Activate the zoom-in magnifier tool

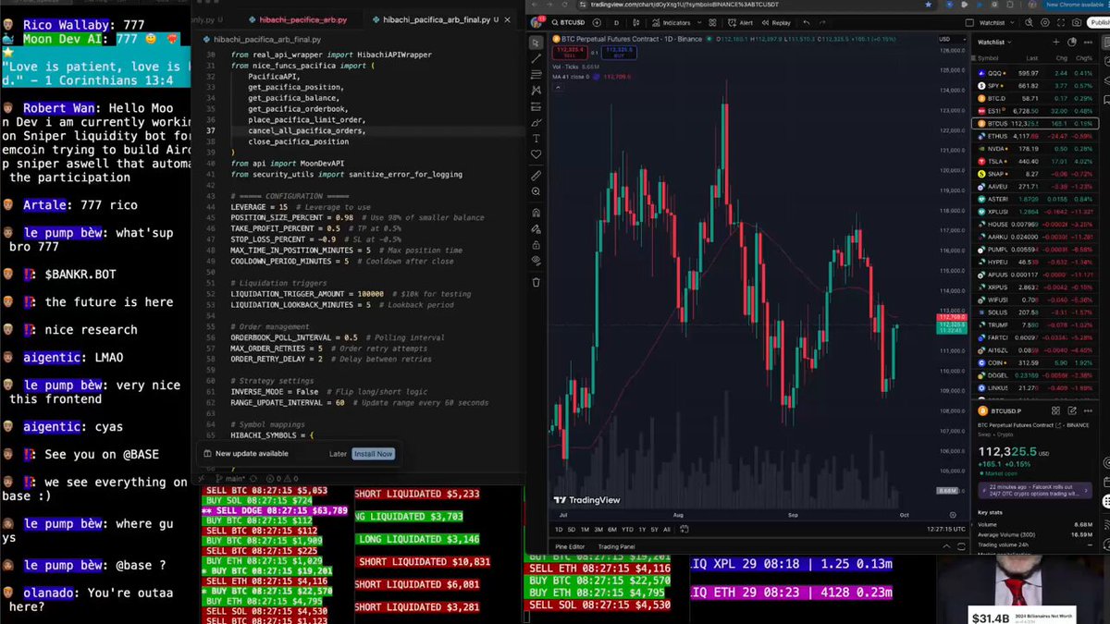tap(536, 191)
